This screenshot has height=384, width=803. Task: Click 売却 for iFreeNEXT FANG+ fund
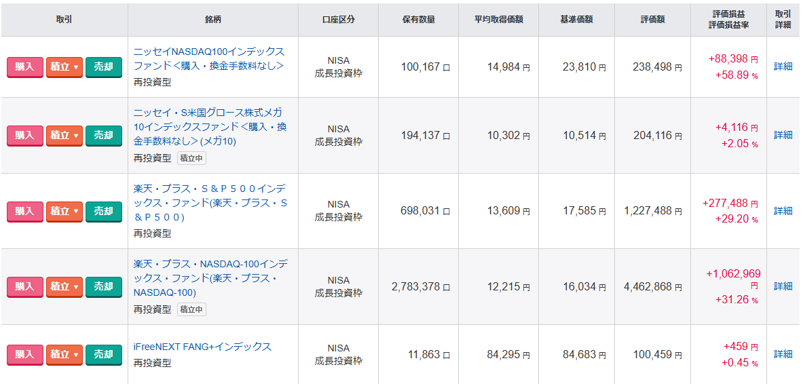tap(103, 355)
